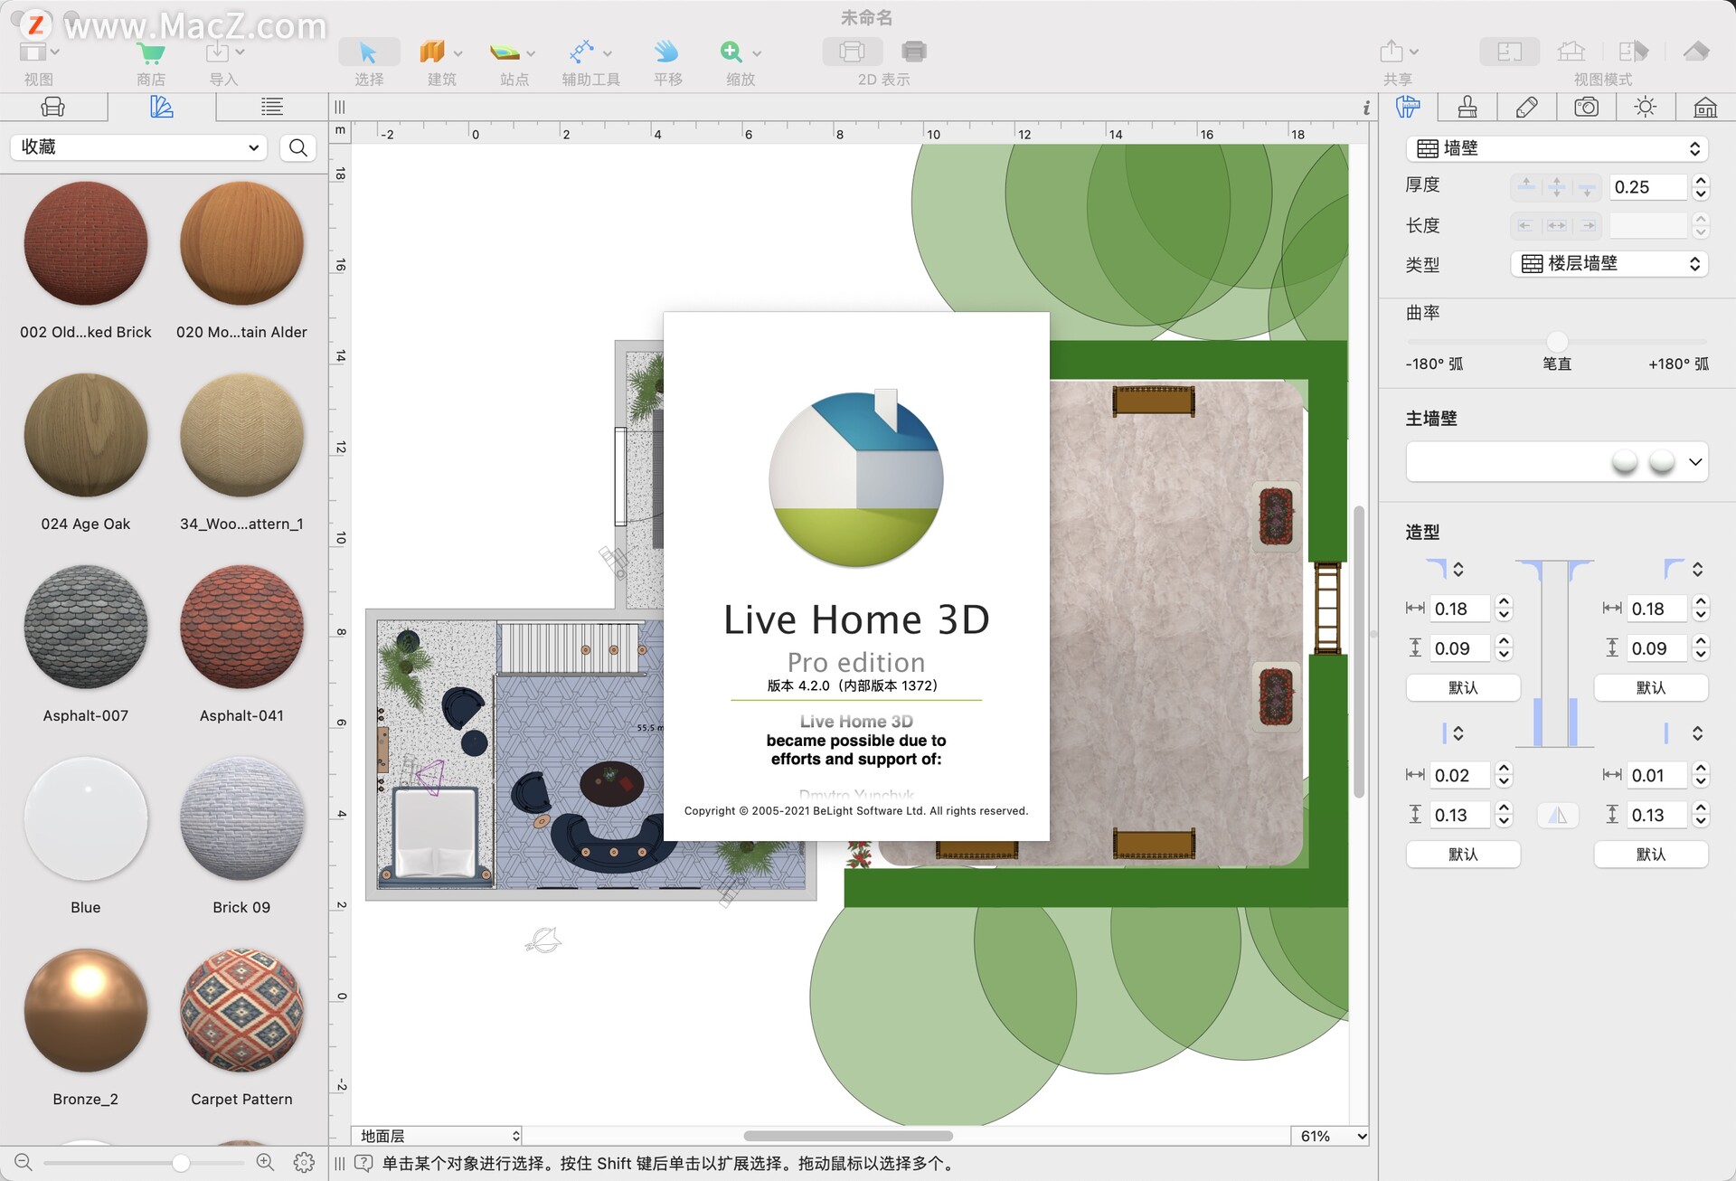Click the horizontal canvas scrollbar
This screenshot has width=1736, height=1181.
click(x=847, y=1136)
